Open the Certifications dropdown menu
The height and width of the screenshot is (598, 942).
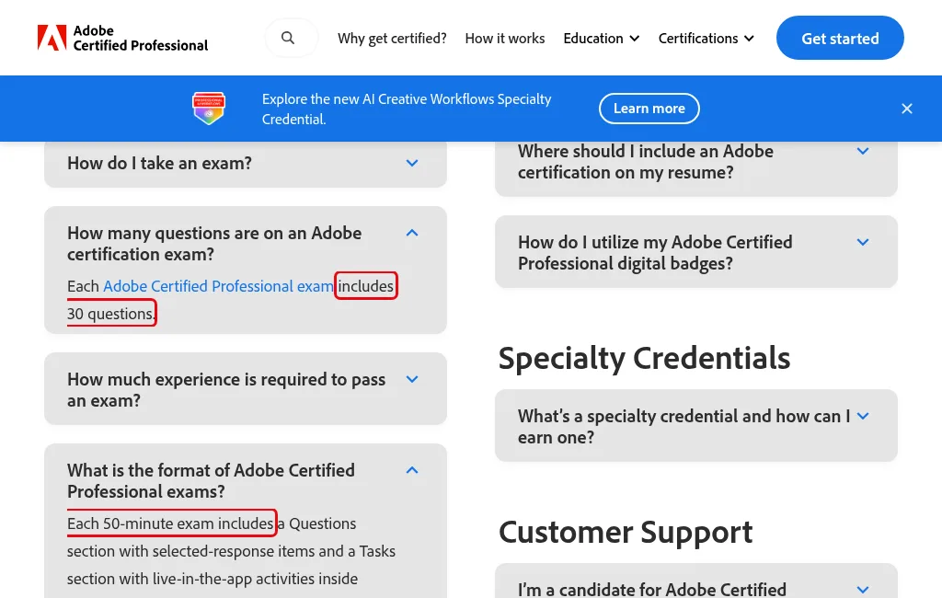[706, 39]
